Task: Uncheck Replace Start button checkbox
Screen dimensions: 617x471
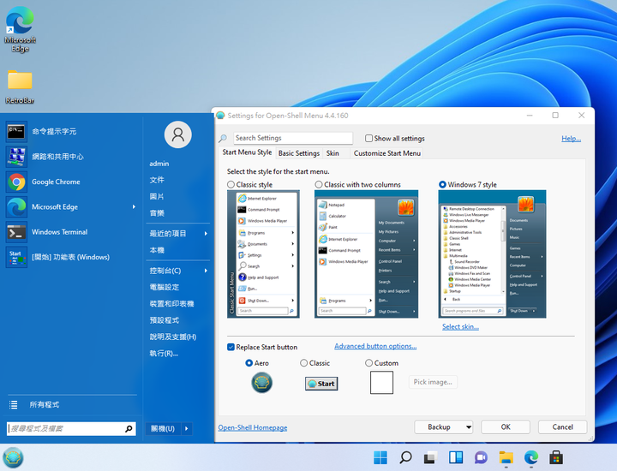Action: pyautogui.click(x=231, y=347)
